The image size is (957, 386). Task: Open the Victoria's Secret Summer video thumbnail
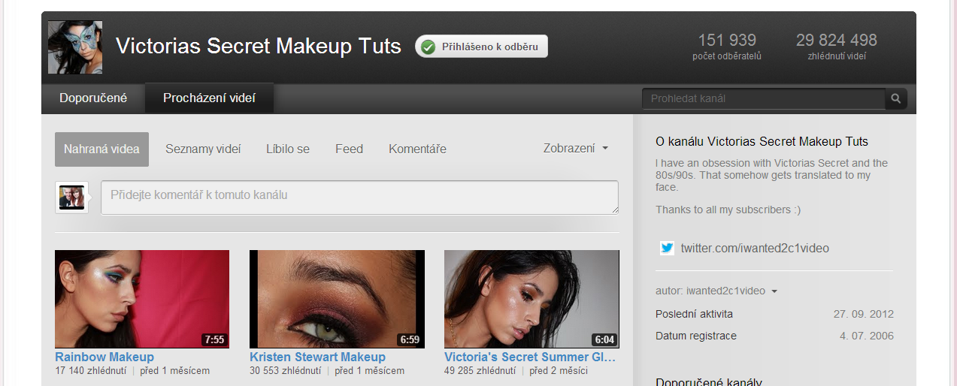(531, 299)
